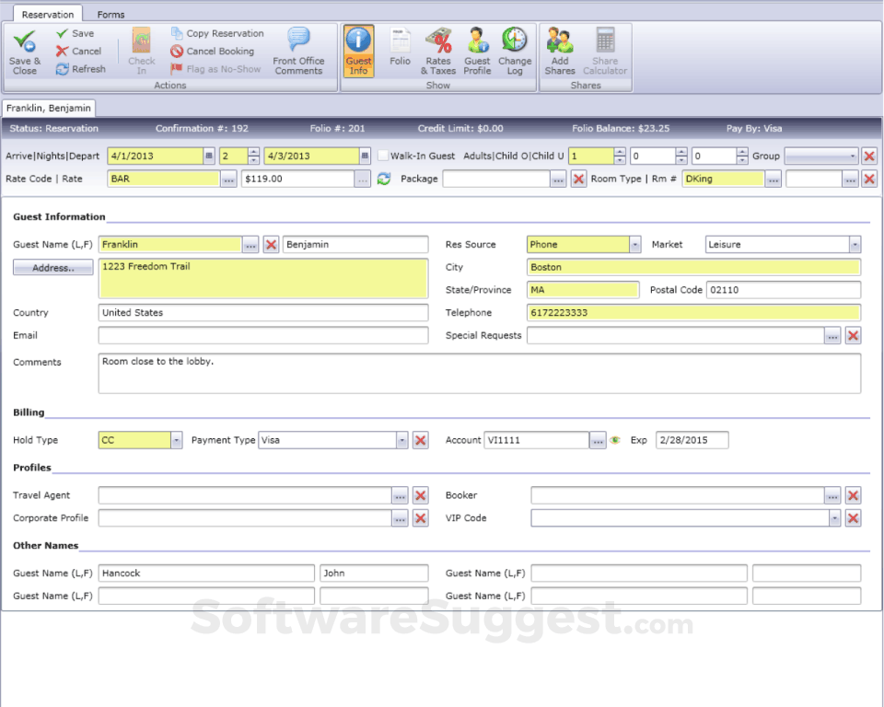Screen dimensions: 884x707
Task: Open the Payment Type dropdown
Action: click(401, 441)
